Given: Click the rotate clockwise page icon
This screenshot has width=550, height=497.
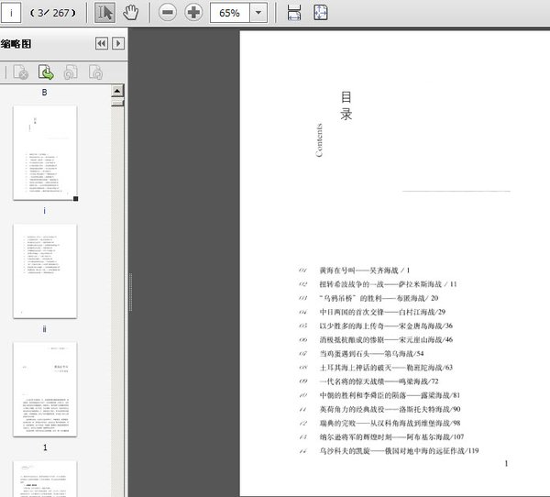Looking at the screenshot, I should coord(94,72).
